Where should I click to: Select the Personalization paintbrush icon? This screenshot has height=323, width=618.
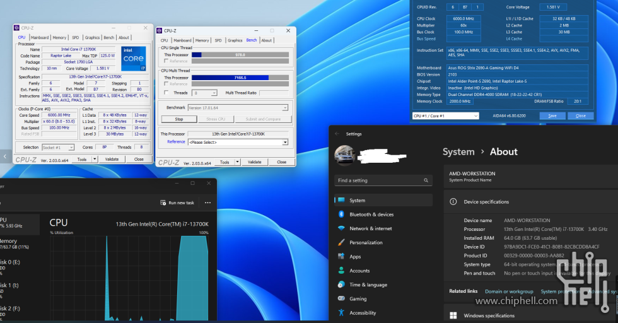(342, 242)
